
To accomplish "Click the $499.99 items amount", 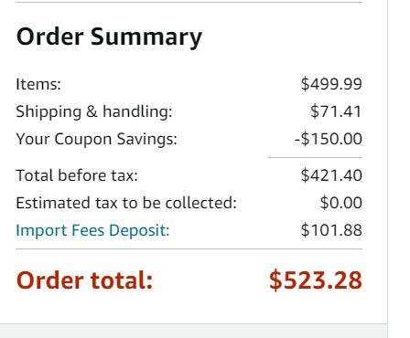I will coord(331,84).
